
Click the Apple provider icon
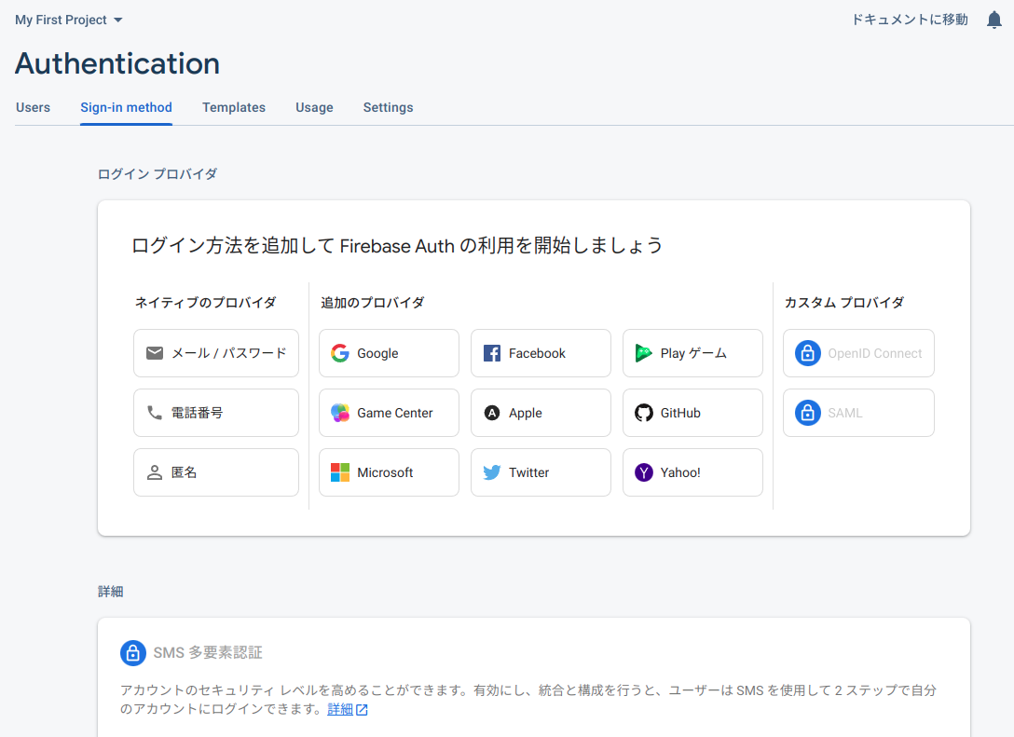point(492,413)
